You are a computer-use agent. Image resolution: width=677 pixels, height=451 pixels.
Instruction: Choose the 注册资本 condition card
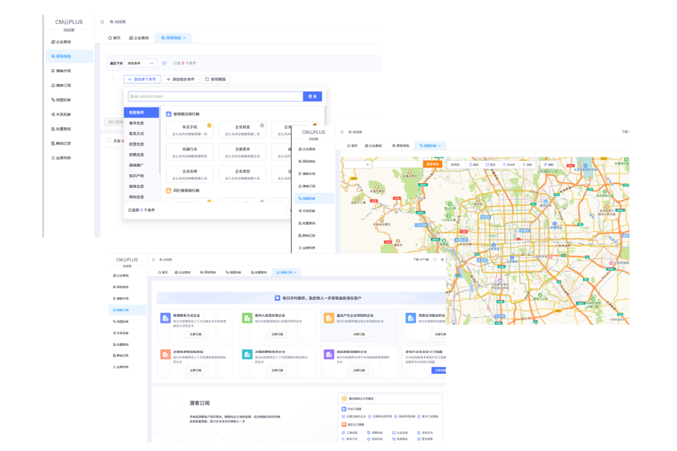point(243,151)
